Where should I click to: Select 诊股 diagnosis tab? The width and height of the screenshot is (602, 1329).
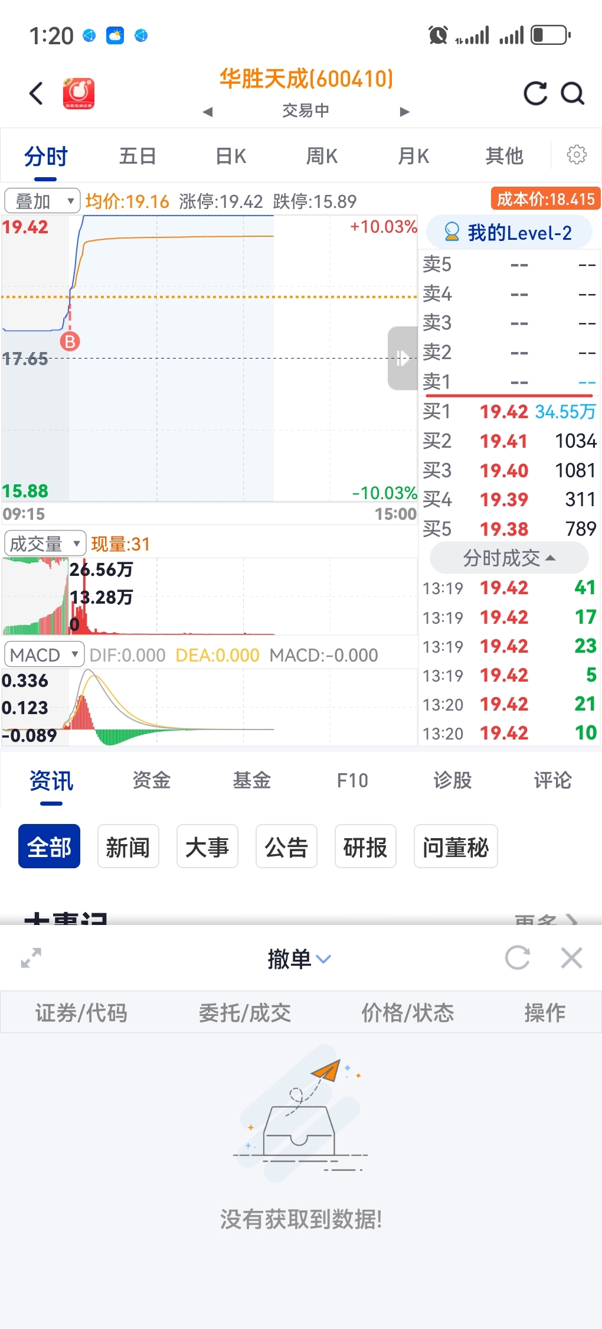click(x=453, y=780)
